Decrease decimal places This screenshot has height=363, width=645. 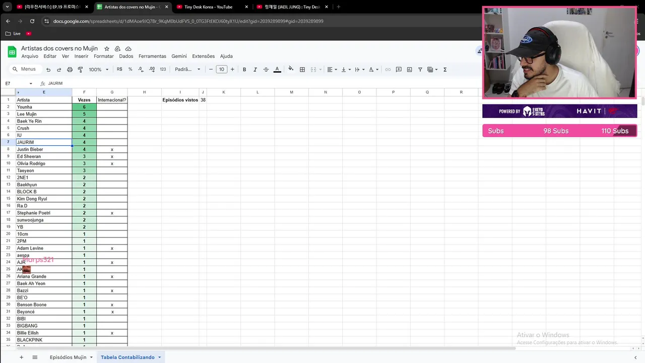(x=141, y=70)
